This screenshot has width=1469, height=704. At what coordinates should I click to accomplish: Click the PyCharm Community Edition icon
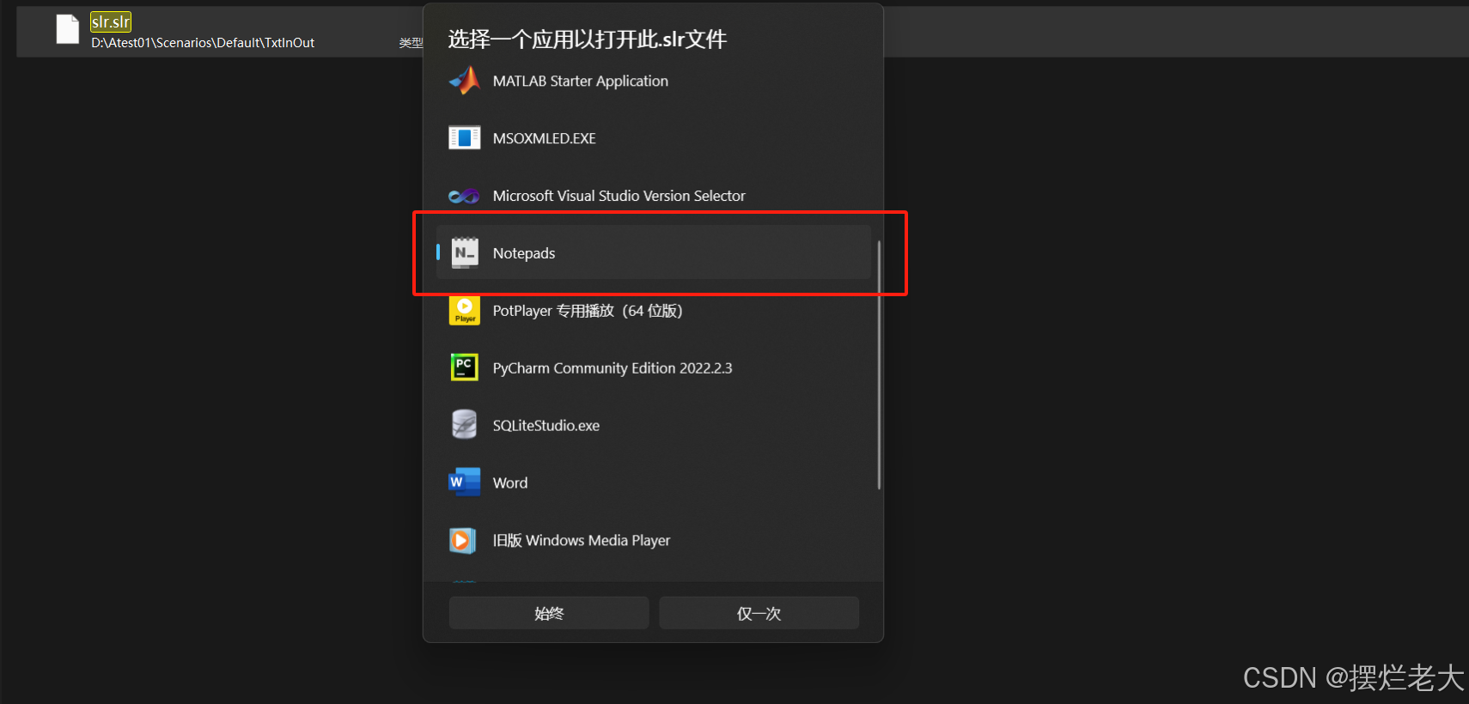click(x=465, y=367)
